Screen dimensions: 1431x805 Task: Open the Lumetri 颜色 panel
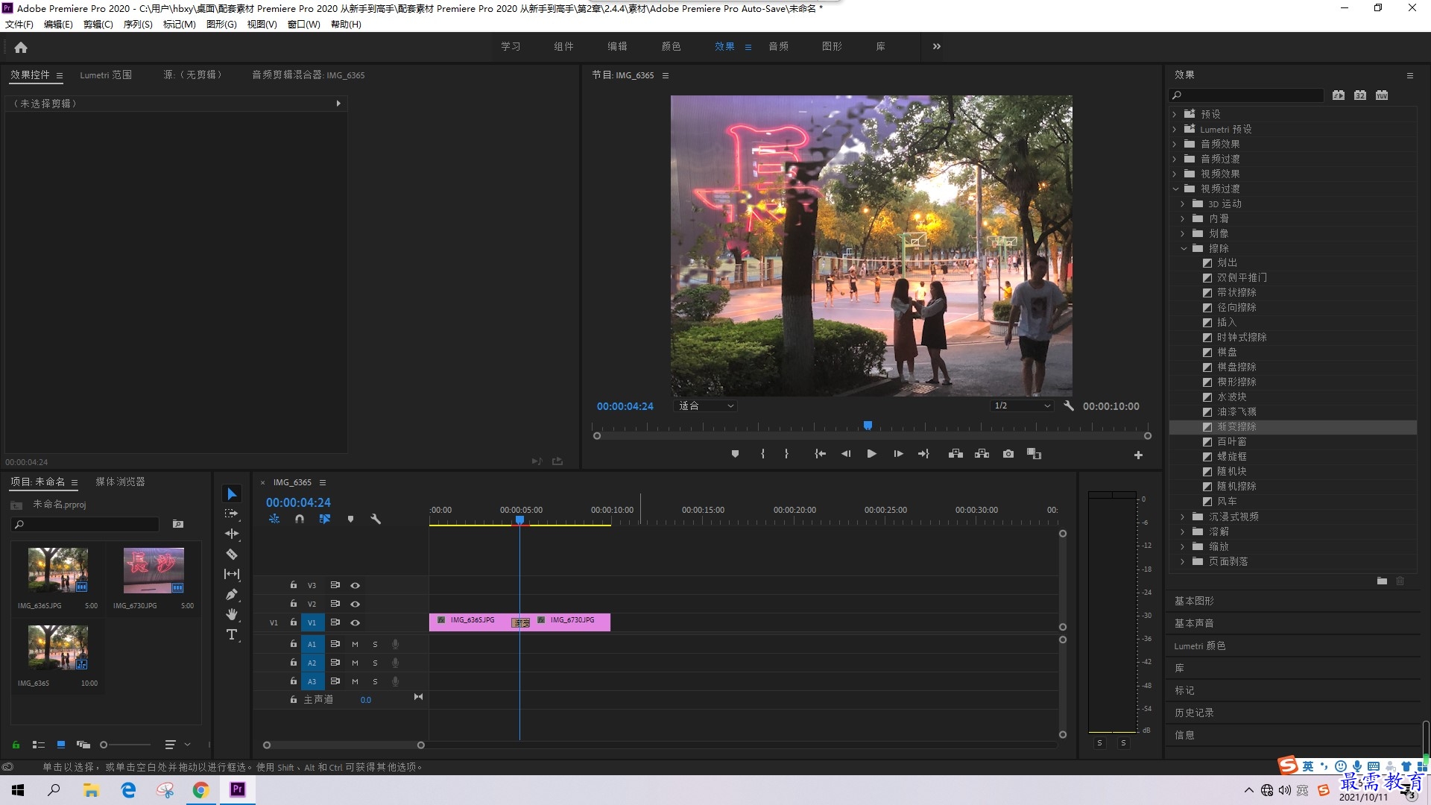[x=1200, y=645]
